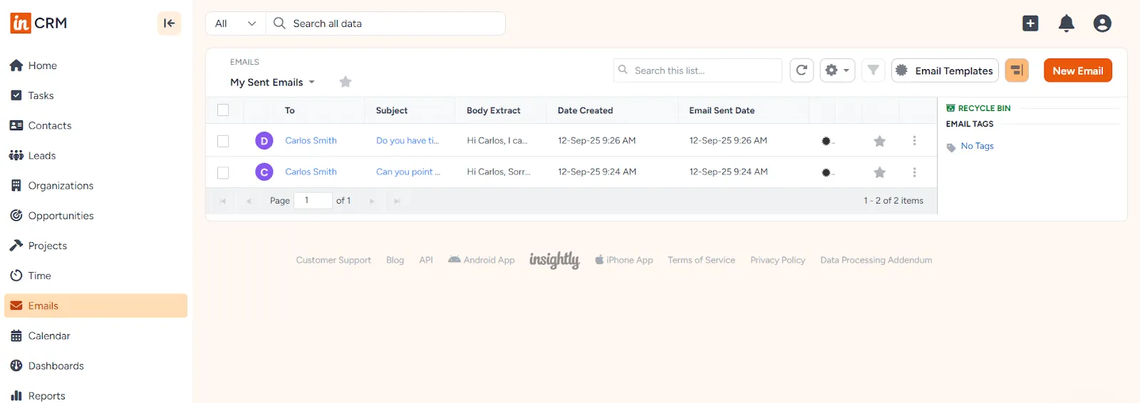
Task: Open the Can you point... subject link
Action: pos(408,172)
